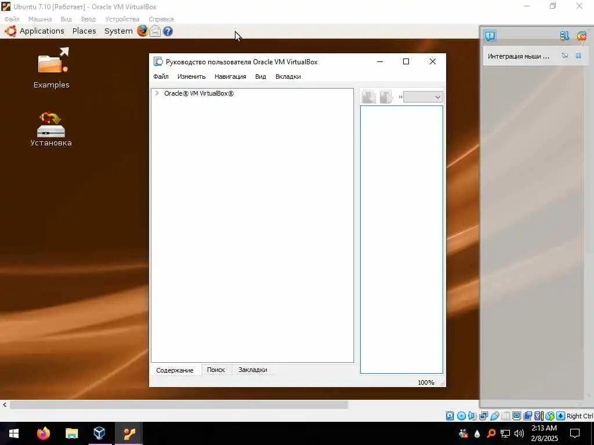Click the back navigation icon in help viewer
Image resolution: width=594 pixels, height=445 pixels.
(368, 97)
